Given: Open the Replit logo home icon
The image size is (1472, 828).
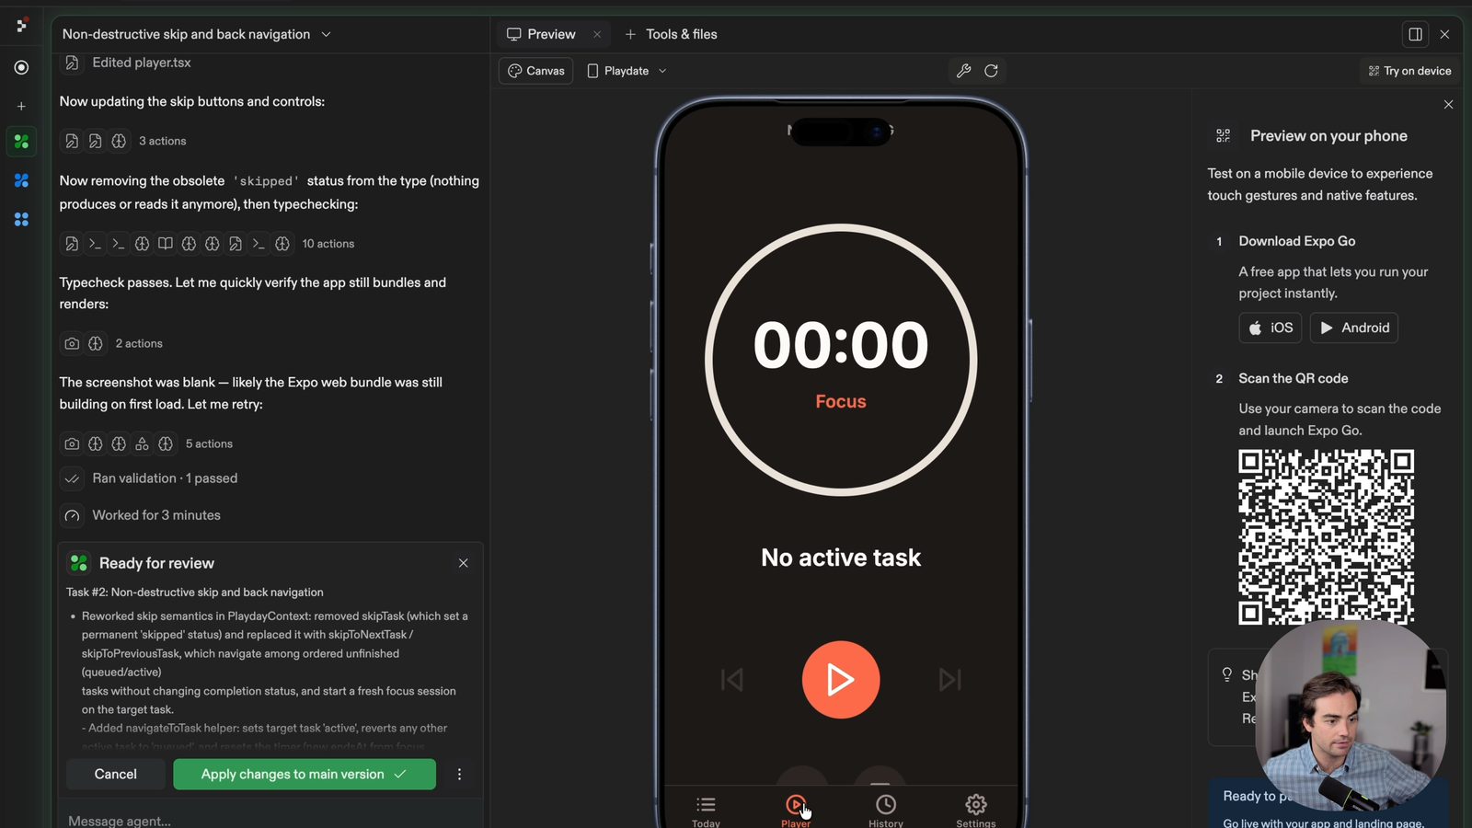Looking at the screenshot, I should pos(21,25).
